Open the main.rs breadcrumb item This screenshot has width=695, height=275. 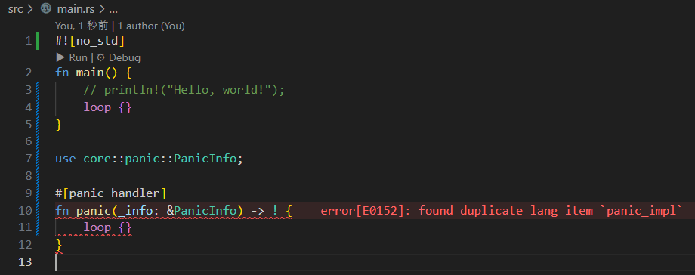point(76,9)
